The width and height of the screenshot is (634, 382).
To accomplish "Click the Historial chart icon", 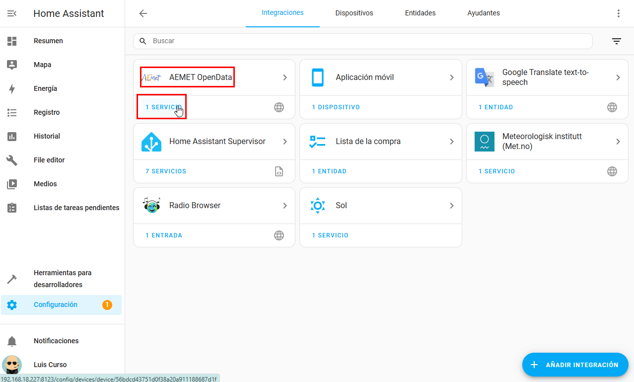I will pyautogui.click(x=12, y=137).
